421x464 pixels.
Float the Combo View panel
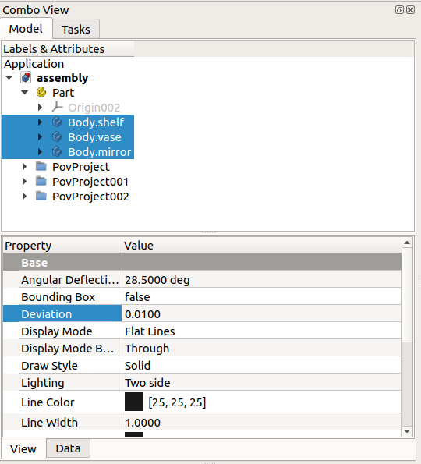click(399, 10)
